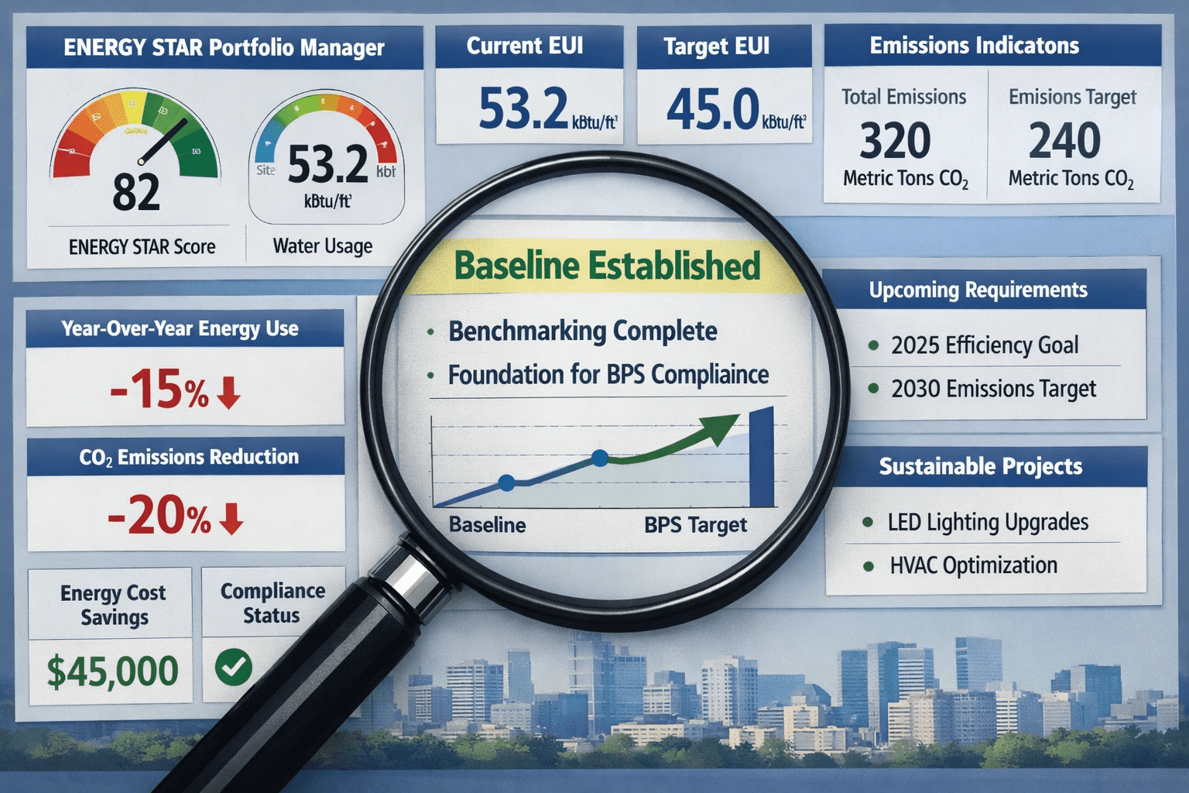Click the Baseline Established banner
Image resolution: width=1189 pixels, height=793 pixels.
[x=607, y=266]
